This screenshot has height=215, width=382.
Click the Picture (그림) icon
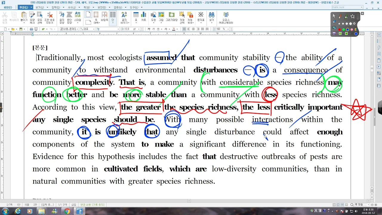tap(161, 18)
